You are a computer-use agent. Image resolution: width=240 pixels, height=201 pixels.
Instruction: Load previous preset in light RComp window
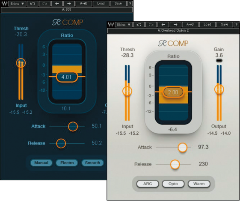pyautogui.click(x=163, y=24)
